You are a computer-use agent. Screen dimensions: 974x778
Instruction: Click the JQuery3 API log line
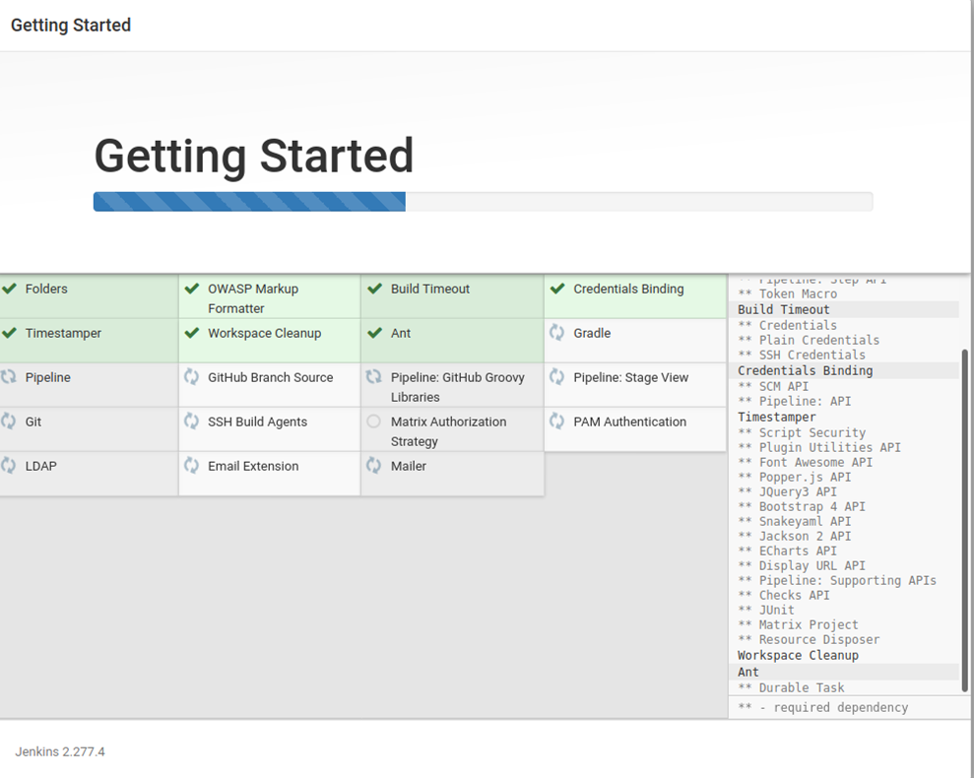coord(787,491)
